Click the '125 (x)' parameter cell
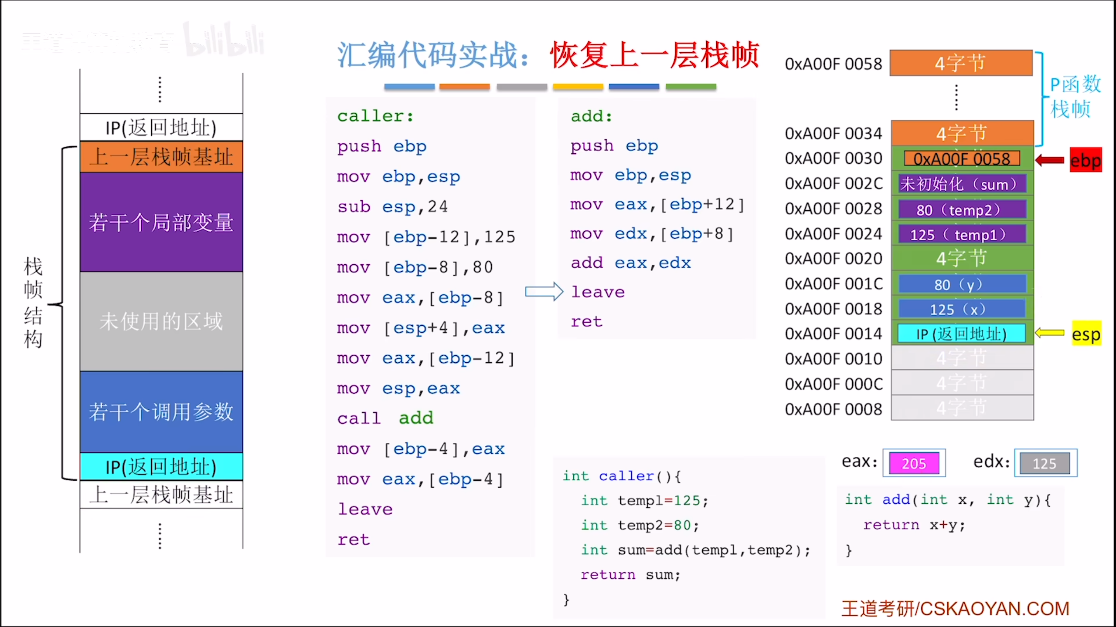 [962, 309]
